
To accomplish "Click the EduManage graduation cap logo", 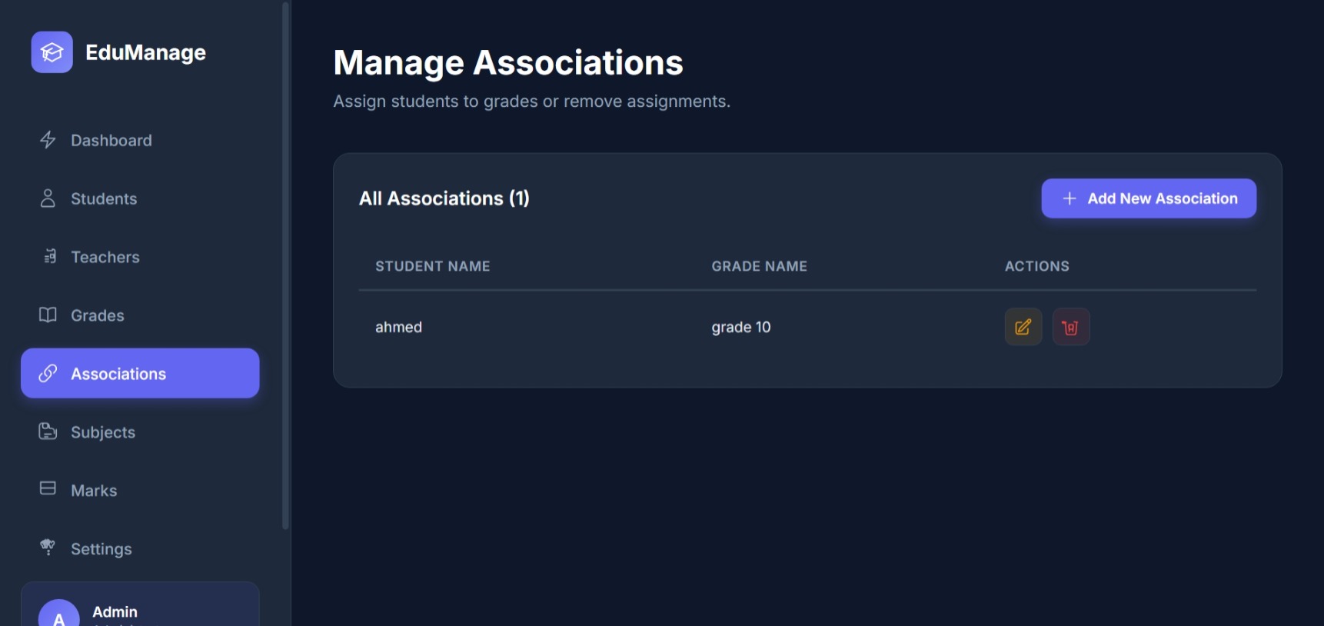I will point(52,52).
